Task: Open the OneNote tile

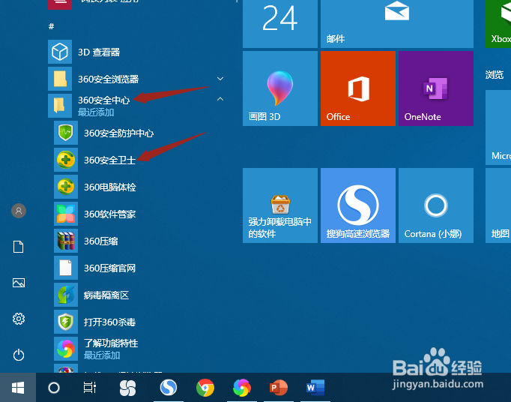Action: click(x=436, y=88)
